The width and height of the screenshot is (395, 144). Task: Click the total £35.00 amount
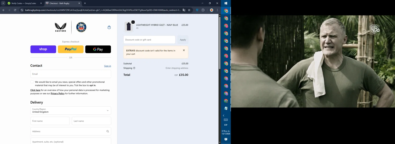click(x=184, y=75)
